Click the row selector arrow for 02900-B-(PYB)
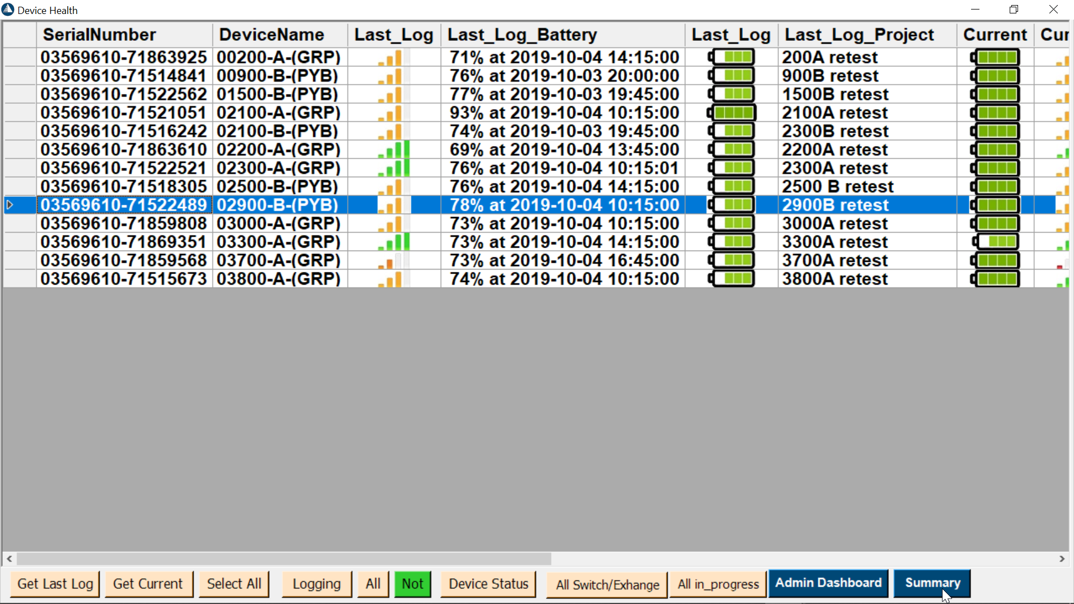Viewport: 1074px width, 604px height. [x=10, y=205]
